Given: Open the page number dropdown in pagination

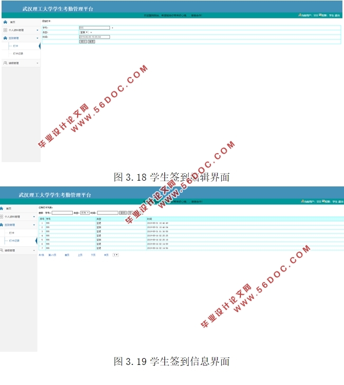Looking at the screenshot, I should [116, 255].
